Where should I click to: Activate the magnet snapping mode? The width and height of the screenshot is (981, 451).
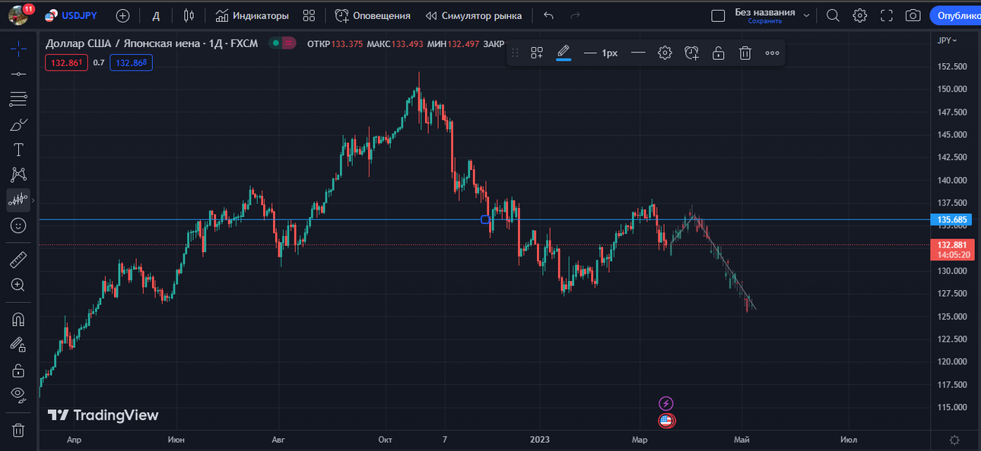pos(18,319)
